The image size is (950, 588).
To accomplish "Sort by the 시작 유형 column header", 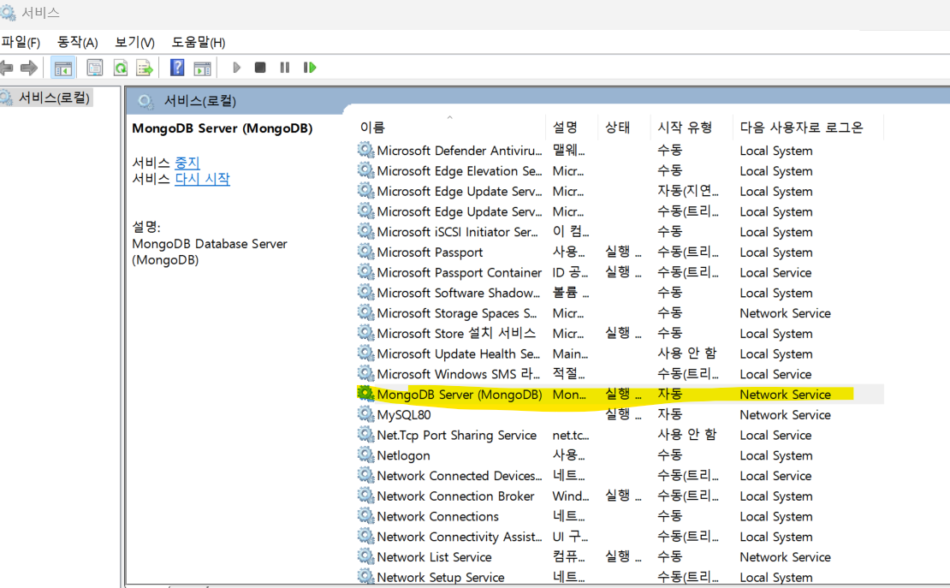I will pos(686,128).
